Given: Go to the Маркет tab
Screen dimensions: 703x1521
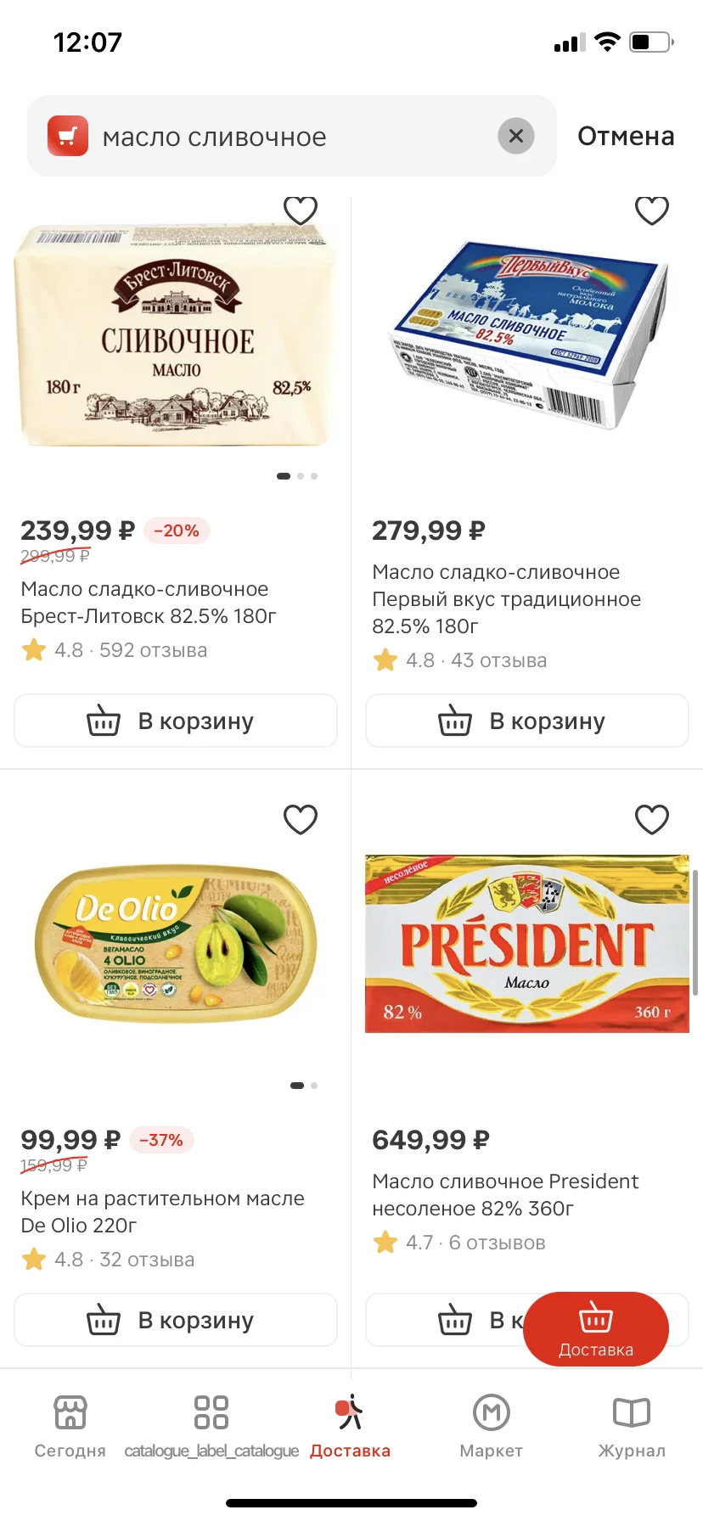Looking at the screenshot, I should 491,1426.
